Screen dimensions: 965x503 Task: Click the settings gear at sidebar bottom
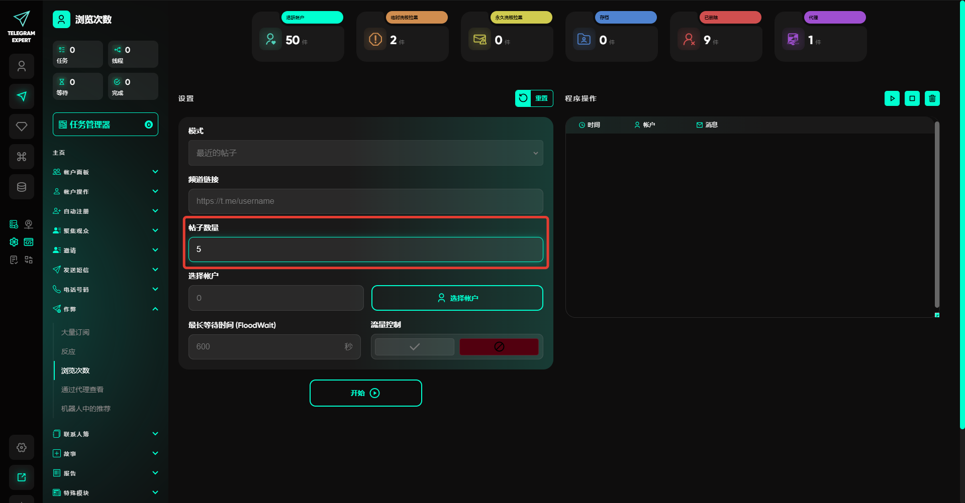coord(22,447)
